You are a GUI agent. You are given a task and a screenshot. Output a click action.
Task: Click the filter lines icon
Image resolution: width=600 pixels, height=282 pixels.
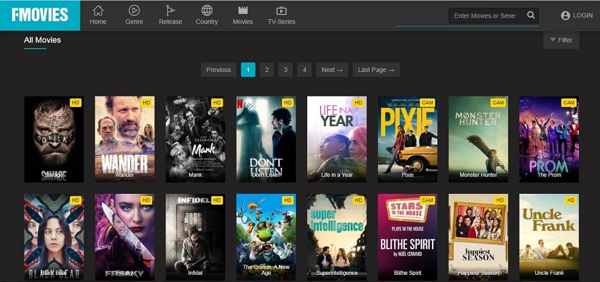pos(553,40)
